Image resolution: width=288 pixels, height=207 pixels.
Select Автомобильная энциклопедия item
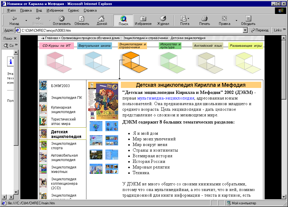click(64, 158)
